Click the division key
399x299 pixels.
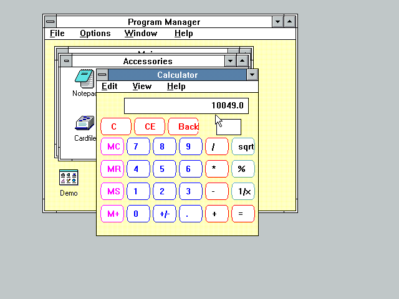[217, 146]
